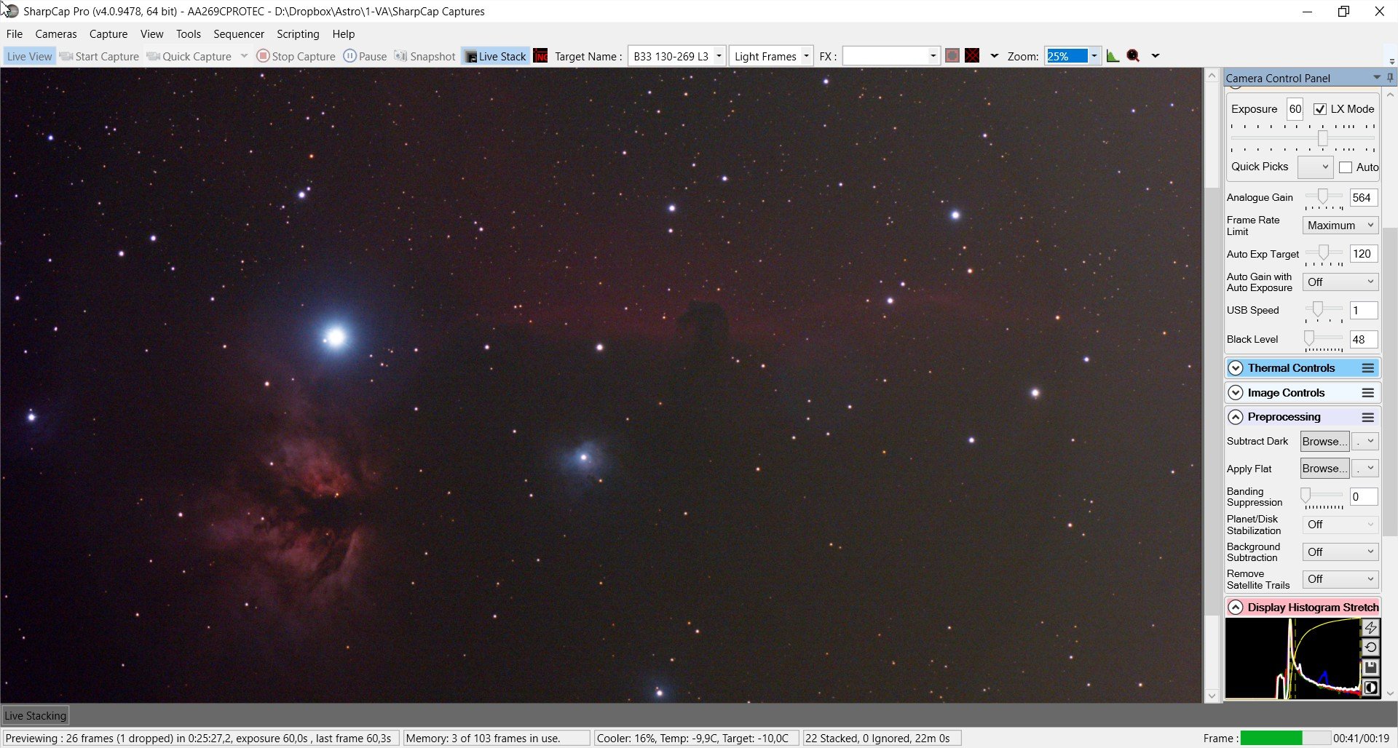Open the Zoom level dropdown
Image resolution: width=1398 pixels, height=748 pixels.
pos(1094,56)
